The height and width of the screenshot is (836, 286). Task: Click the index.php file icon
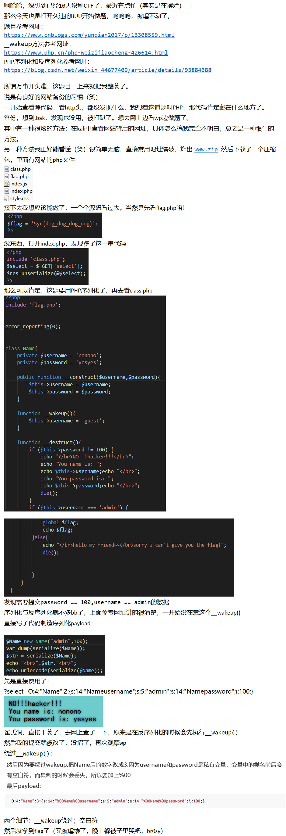pos(6,191)
